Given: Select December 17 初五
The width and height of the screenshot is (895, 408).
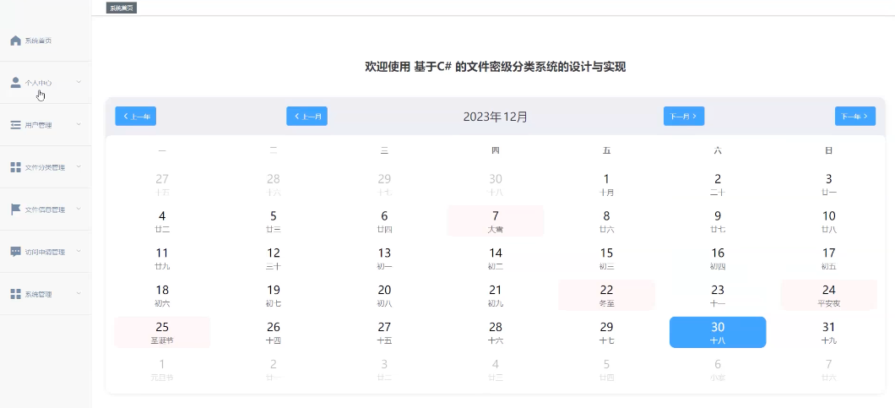Looking at the screenshot, I should (829, 258).
